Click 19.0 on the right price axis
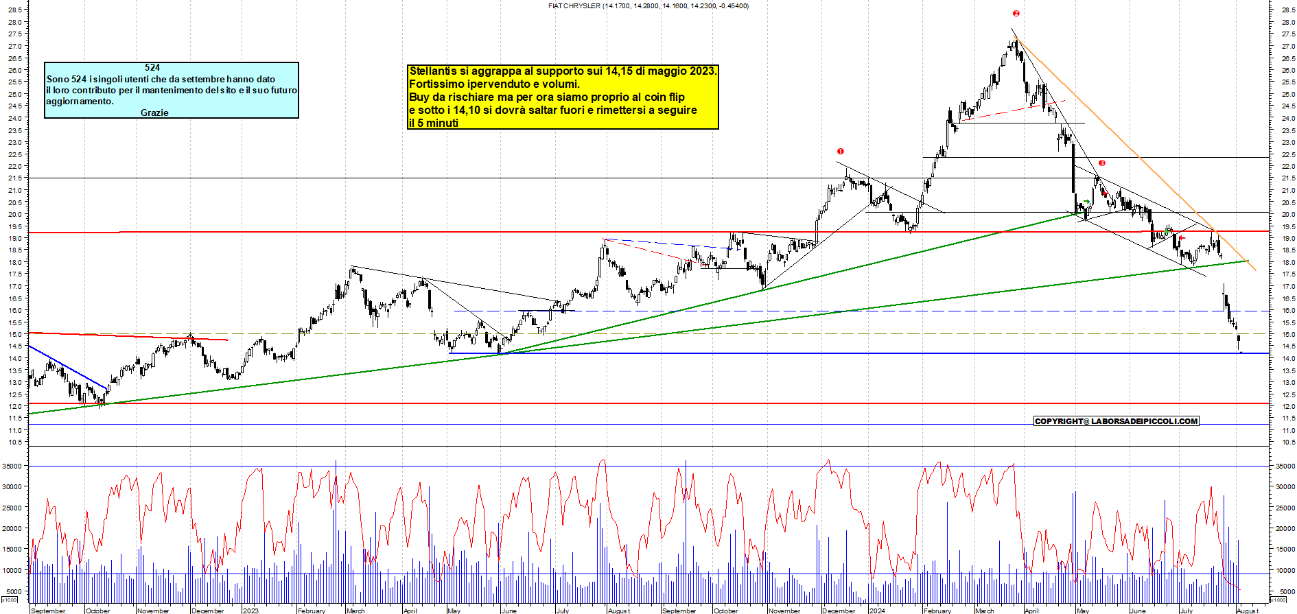 (x=1287, y=238)
